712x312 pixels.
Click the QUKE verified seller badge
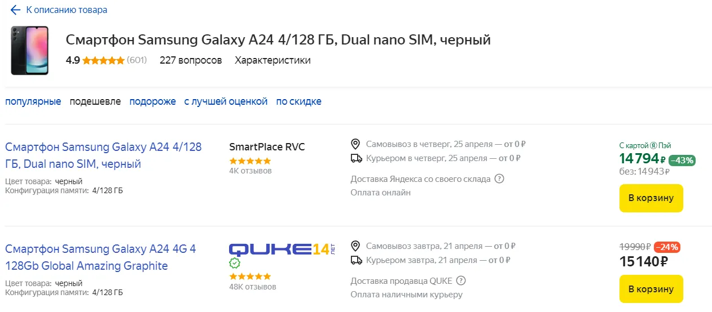pyautogui.click(x=235, y=263)
